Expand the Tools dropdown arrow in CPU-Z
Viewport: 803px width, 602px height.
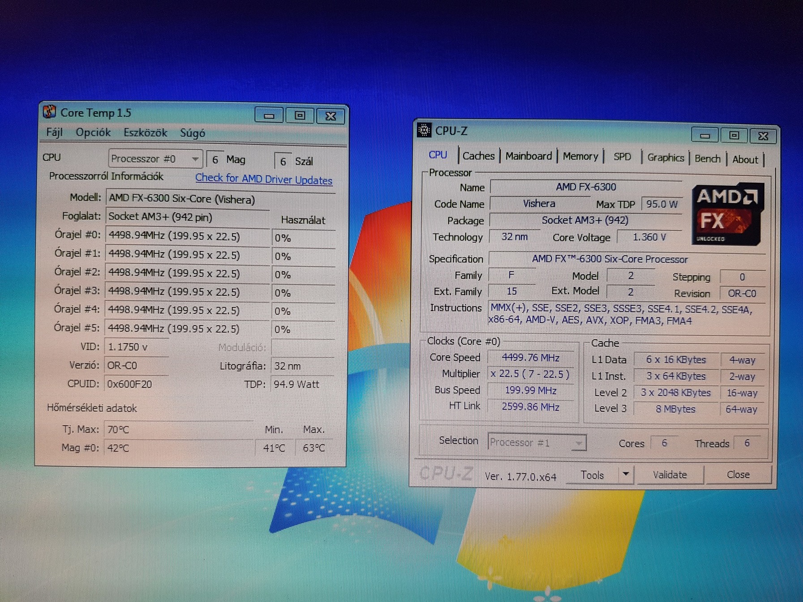(626, 474)
